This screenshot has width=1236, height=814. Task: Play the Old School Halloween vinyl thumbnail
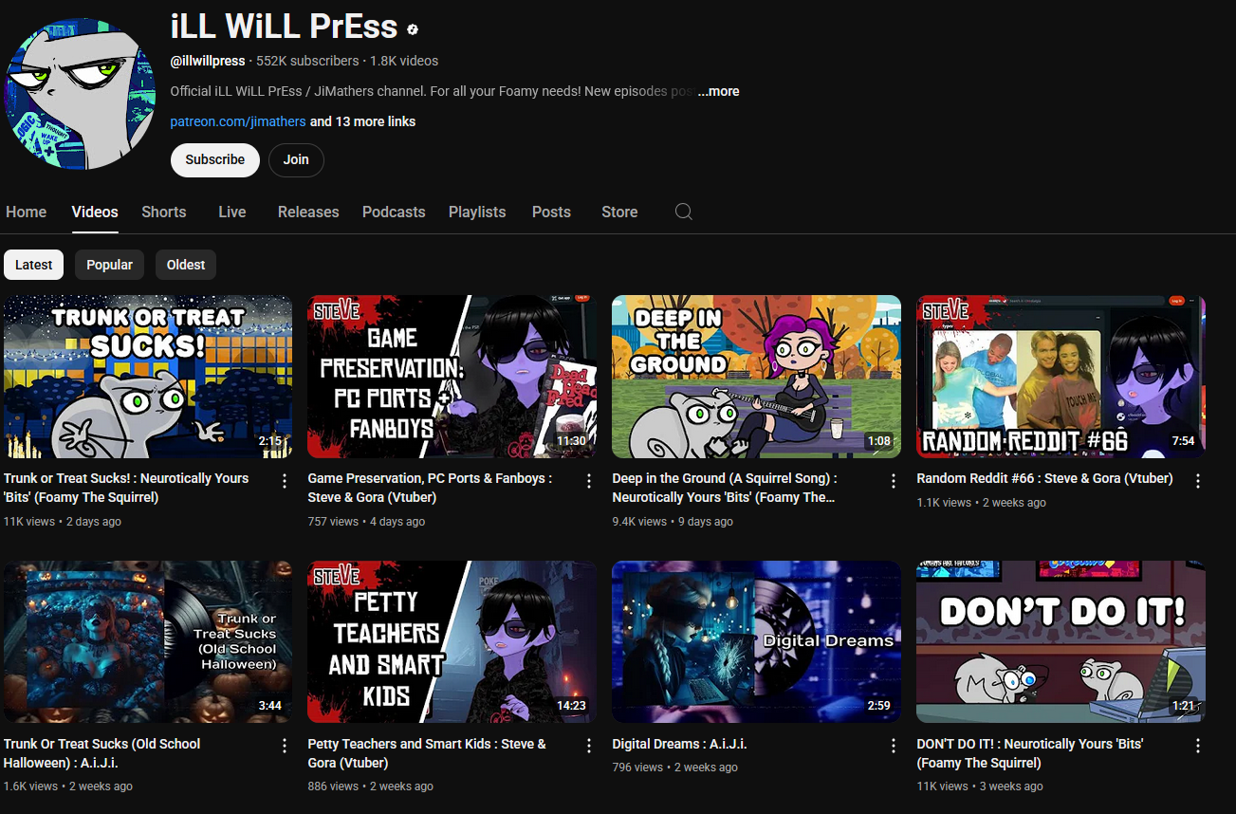[148, 642]
